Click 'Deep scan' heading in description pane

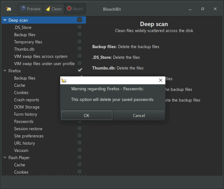pyautogui.click(x=154, y=24)
